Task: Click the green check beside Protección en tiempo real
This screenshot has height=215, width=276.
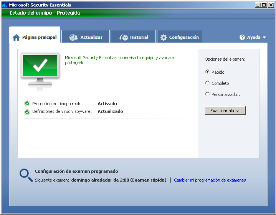Action: [27, 104]
